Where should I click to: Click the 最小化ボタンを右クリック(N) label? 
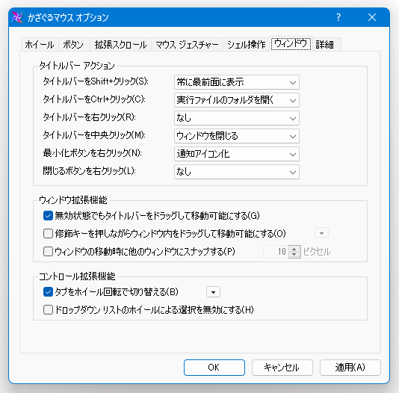pos(92,153)
